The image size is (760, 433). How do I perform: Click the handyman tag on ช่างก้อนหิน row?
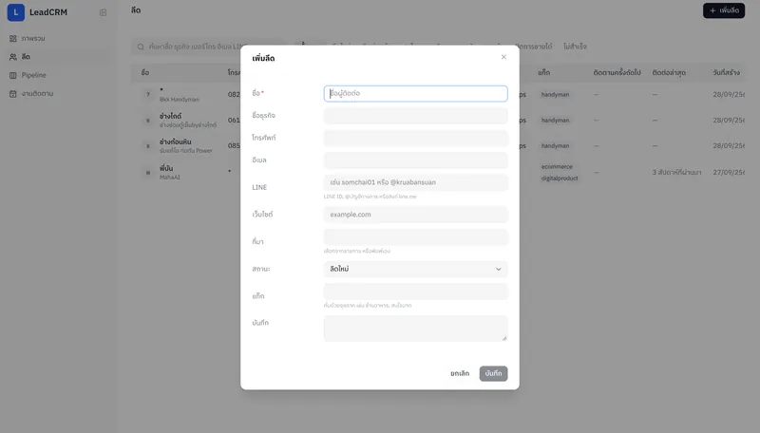(555, 146)
